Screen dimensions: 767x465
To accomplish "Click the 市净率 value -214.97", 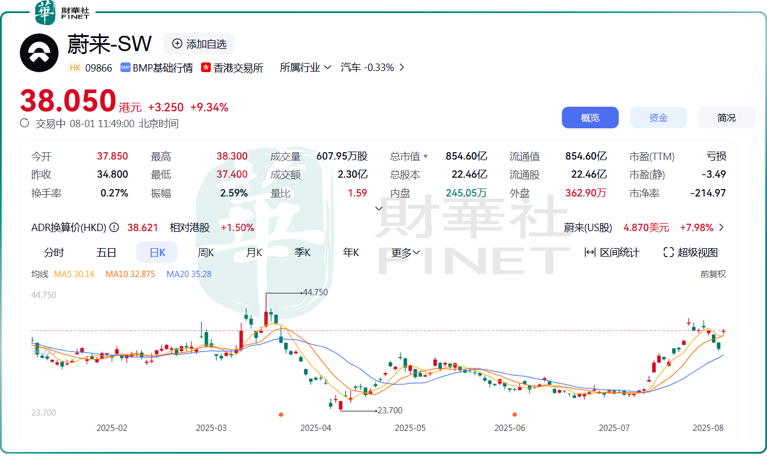I will click(708, 193).
